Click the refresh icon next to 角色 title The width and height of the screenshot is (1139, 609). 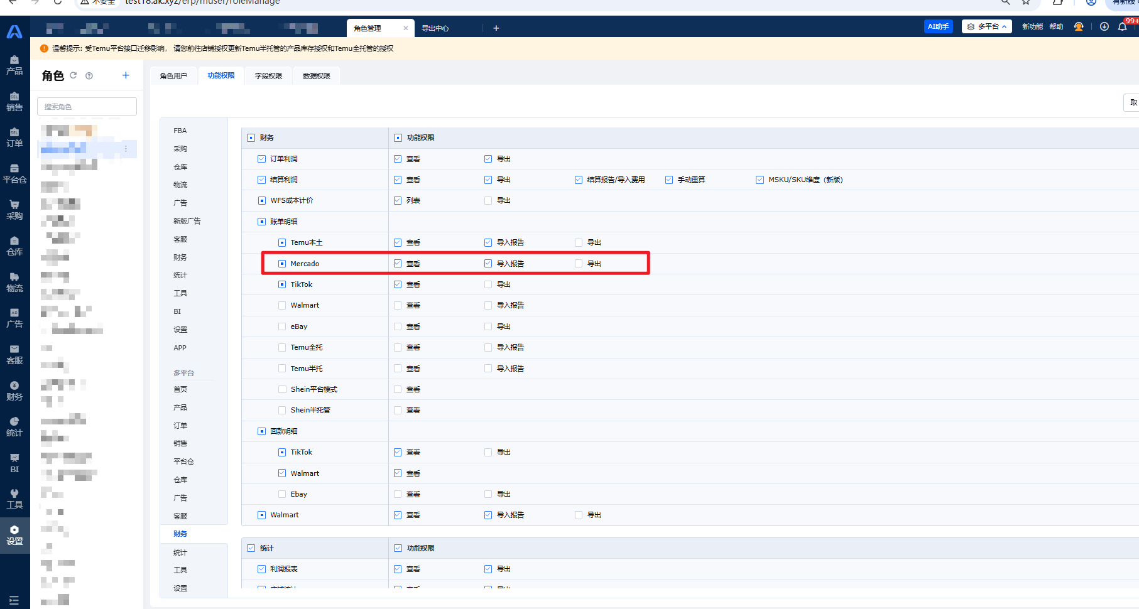coord(74,75)
